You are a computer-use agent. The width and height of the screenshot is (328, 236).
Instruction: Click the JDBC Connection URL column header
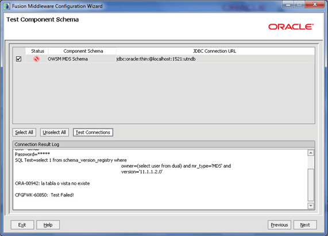[x=215, y=51]
